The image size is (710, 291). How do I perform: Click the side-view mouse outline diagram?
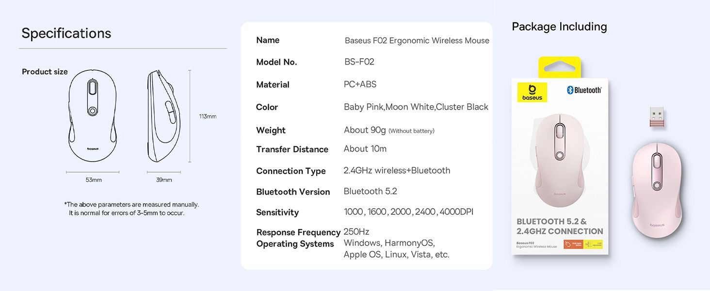tap(163, 116)
